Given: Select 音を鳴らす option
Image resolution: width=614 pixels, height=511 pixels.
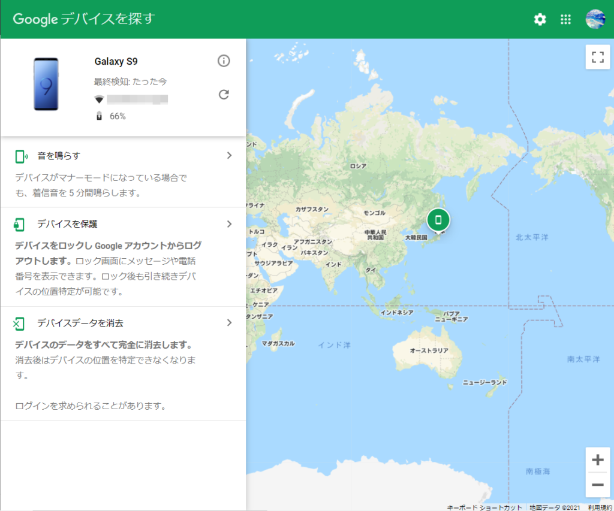Looking at the screenshot, I should tap(123, 173).
